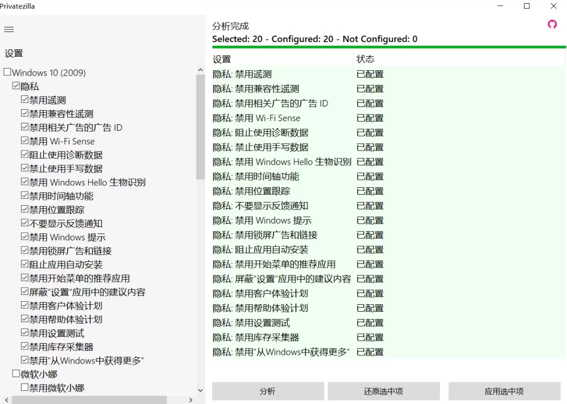Image resolution: width=567 pixels, height=404 pixels.
Task: Click the 还原选中项 button
Action: [384, 391]
